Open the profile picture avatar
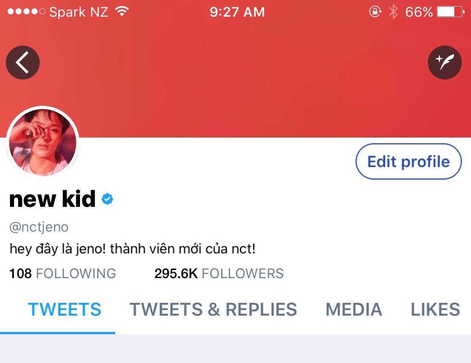The height and width of the screenshot is (363, 471). click(42, 142)
